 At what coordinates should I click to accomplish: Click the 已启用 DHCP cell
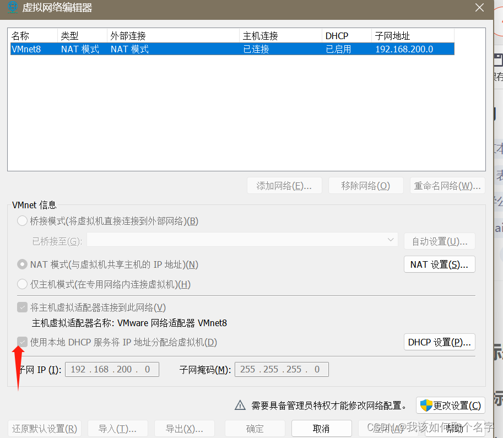point(338,49)
